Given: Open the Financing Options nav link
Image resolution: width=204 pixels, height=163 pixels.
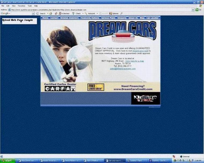Looking at the screenshot, I should [x=90, y=18].
